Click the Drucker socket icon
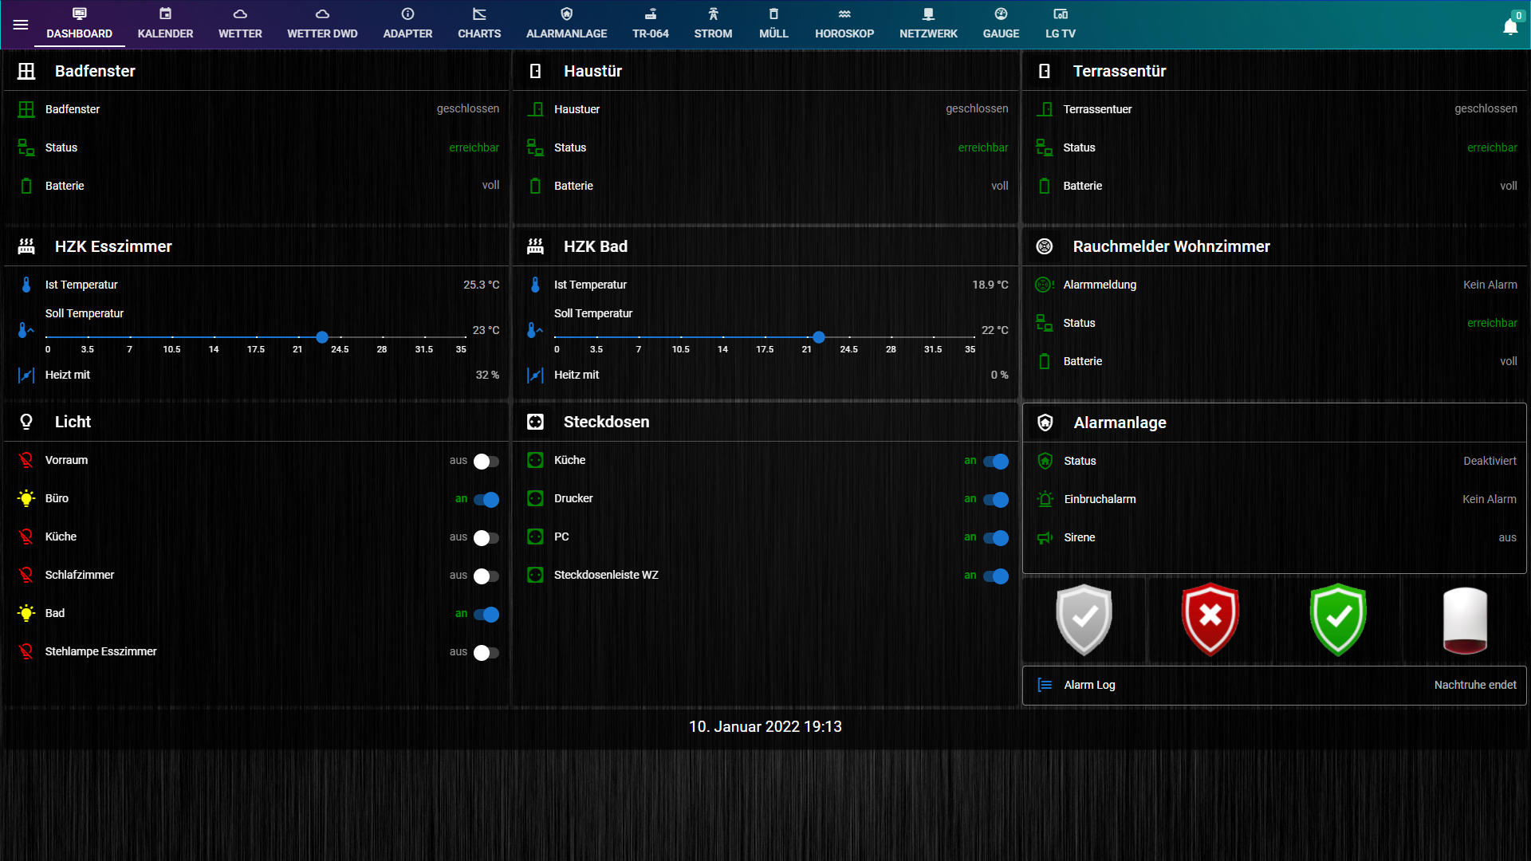 535,498
